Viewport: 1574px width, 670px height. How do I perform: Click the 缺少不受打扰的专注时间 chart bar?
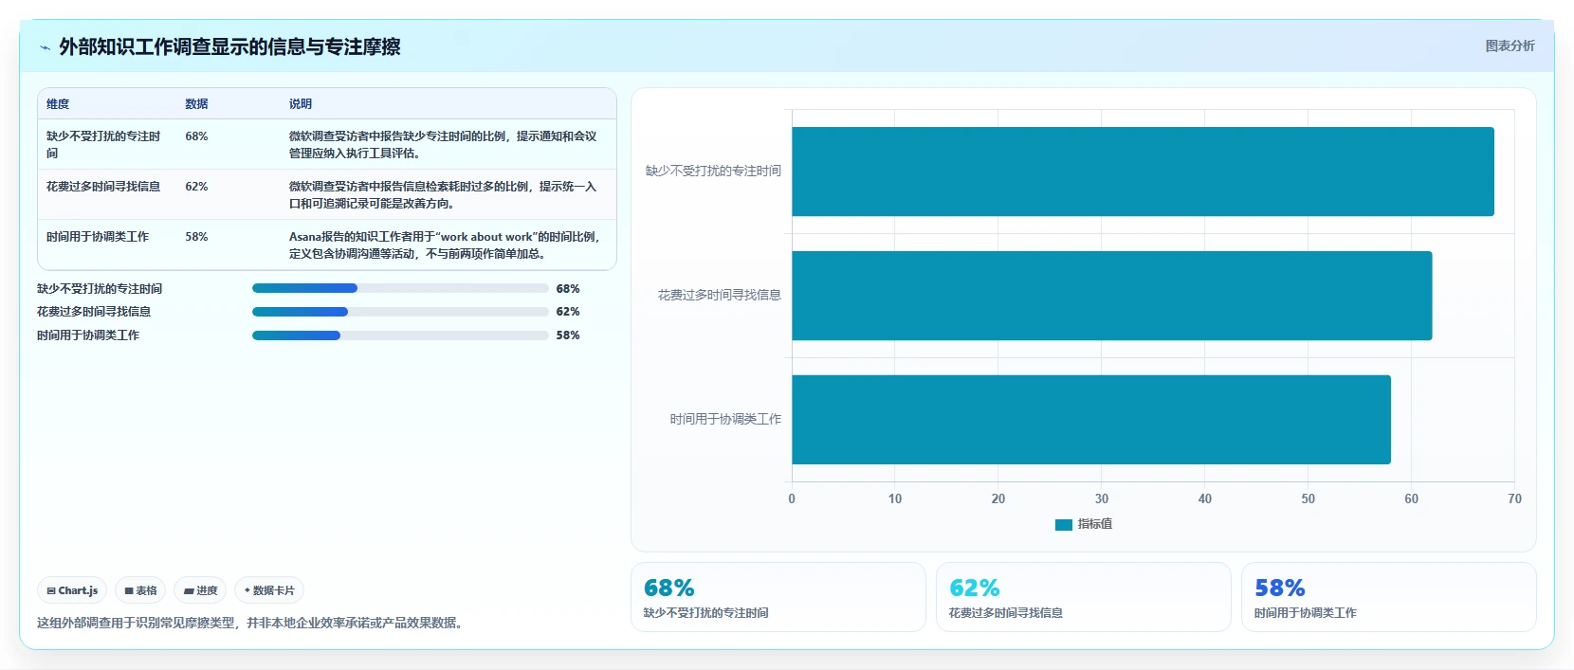coord(1143,172)
